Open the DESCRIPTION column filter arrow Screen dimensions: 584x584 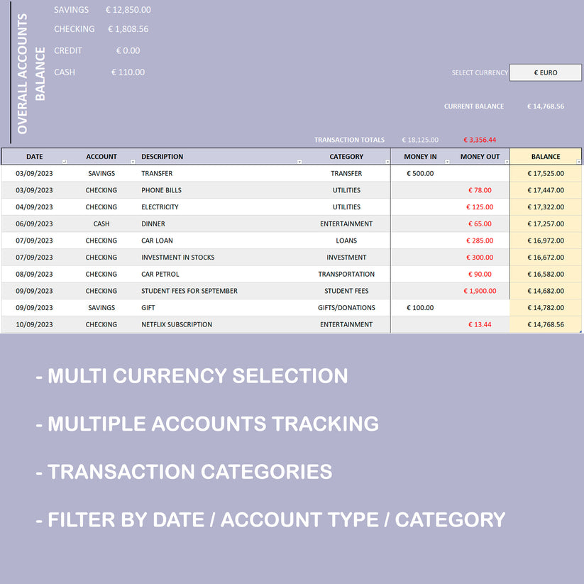[x=301, y=162]
